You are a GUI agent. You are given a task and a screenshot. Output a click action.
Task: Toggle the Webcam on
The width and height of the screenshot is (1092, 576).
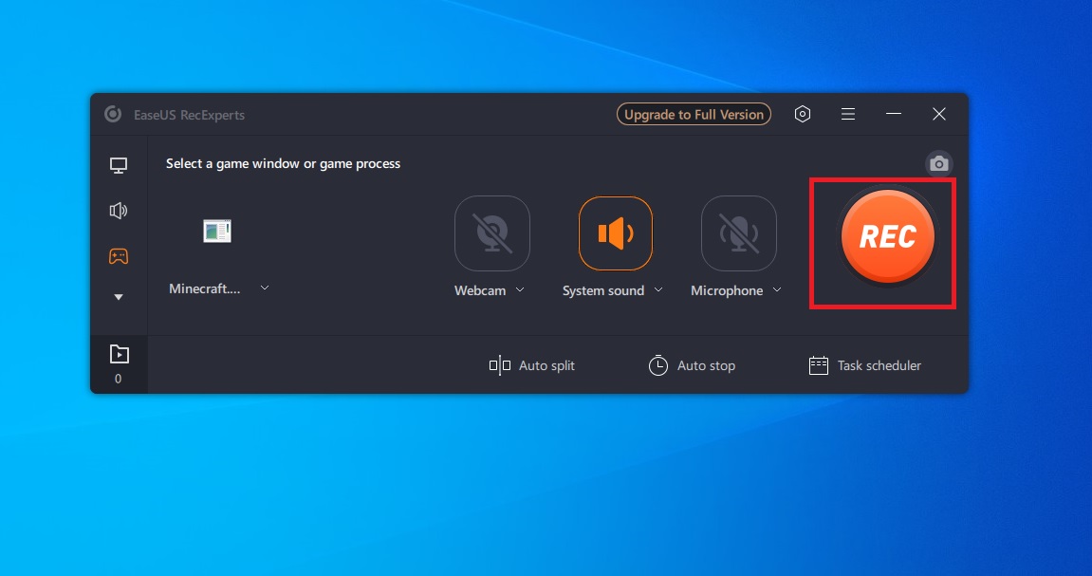click(492, 233)
